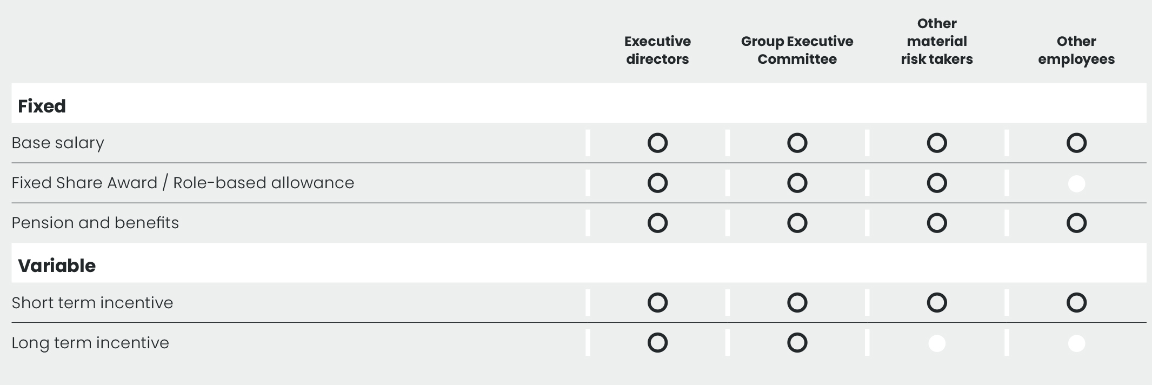Click the Other employees column header

(x=1076, y=50)
